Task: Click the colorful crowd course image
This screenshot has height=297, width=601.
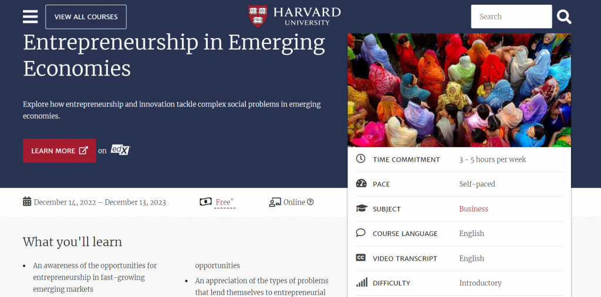Action: tap(459, 90)
